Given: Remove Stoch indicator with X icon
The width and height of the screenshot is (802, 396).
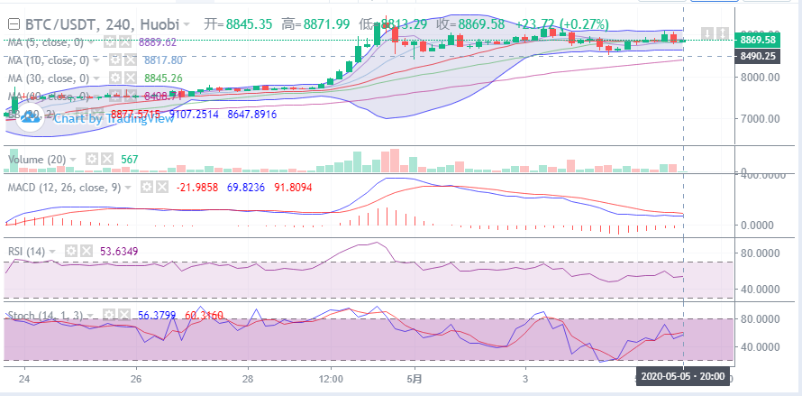Looking at the screenshot, I should pos(124,315).
